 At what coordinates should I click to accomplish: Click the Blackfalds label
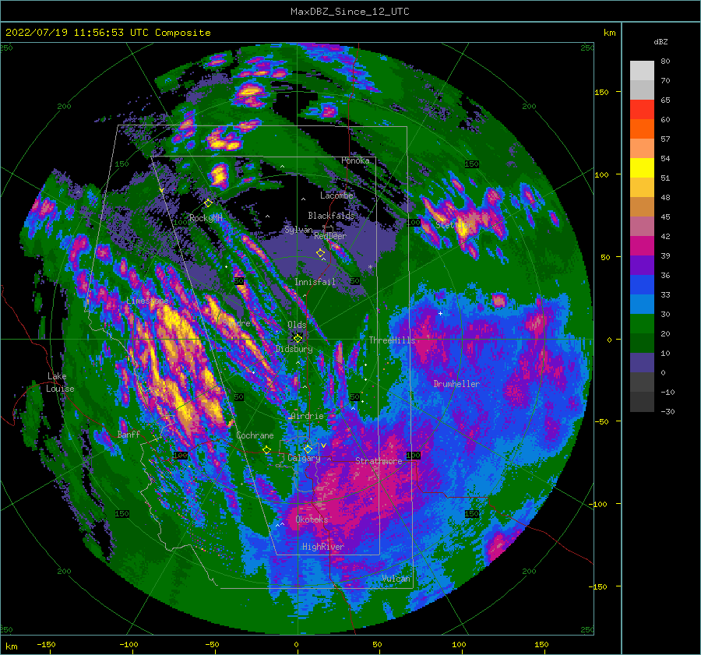[331, 216]
